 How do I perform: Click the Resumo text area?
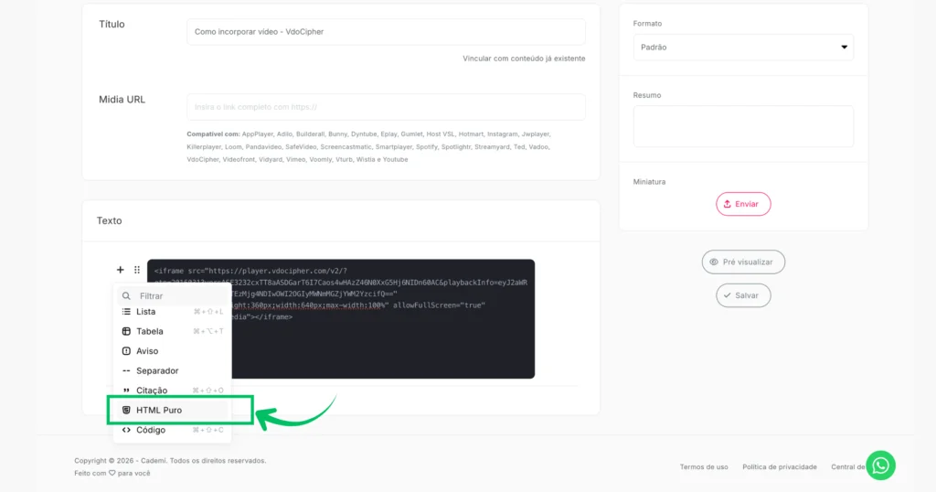743,126
